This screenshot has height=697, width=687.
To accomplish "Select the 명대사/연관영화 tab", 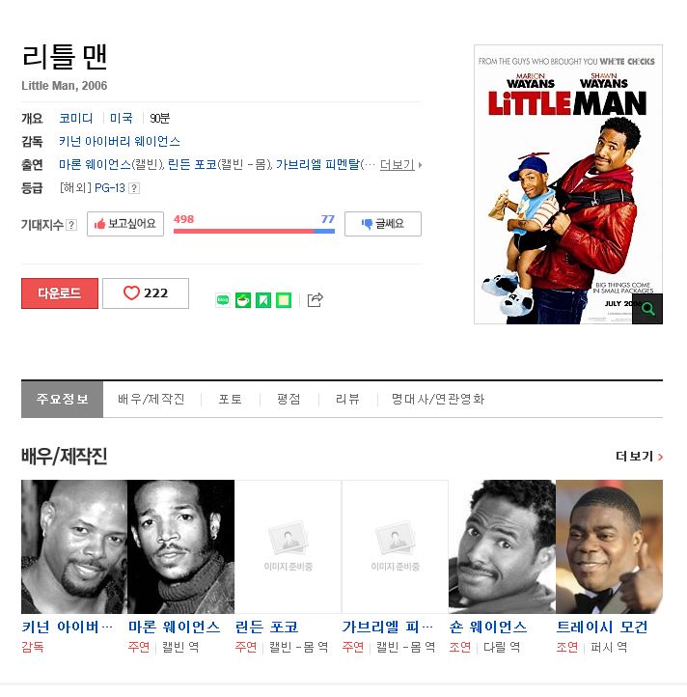I will pos(438,399).
